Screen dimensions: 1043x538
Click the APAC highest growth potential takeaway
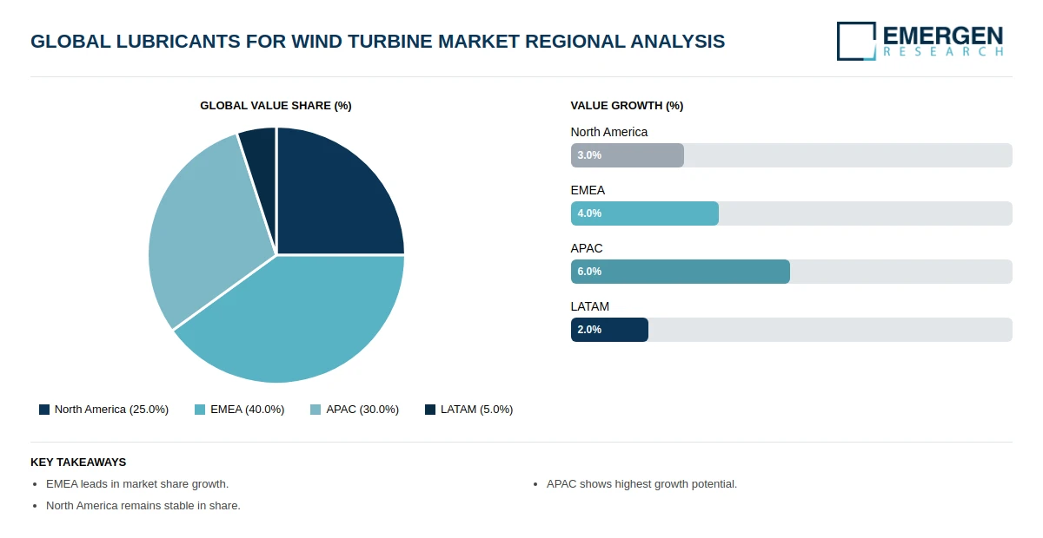641,484
